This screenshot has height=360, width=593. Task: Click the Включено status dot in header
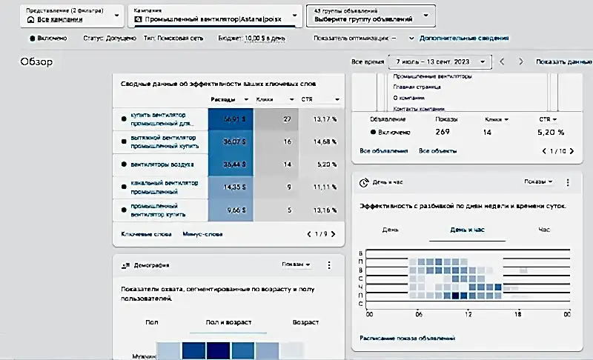(33, 39)
